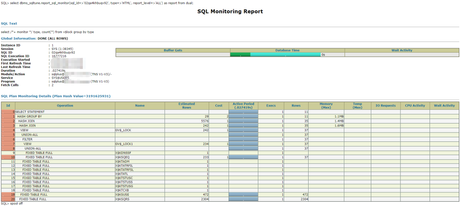Screen dimensions: 461x206
Task: Click the Database Time progress bar
Action: click(275, 54)
